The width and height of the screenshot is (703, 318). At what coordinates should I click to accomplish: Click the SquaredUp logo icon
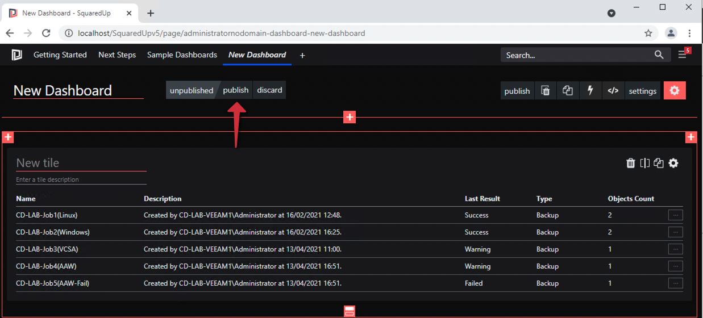click(x=17, y=55)
